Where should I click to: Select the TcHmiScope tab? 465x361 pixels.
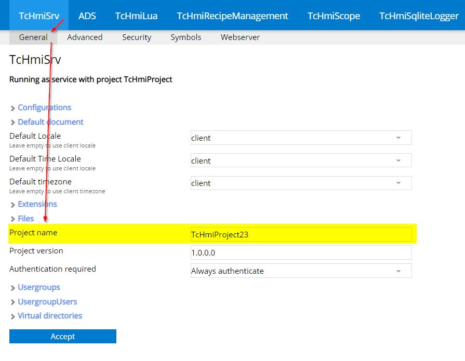[334, 16]
